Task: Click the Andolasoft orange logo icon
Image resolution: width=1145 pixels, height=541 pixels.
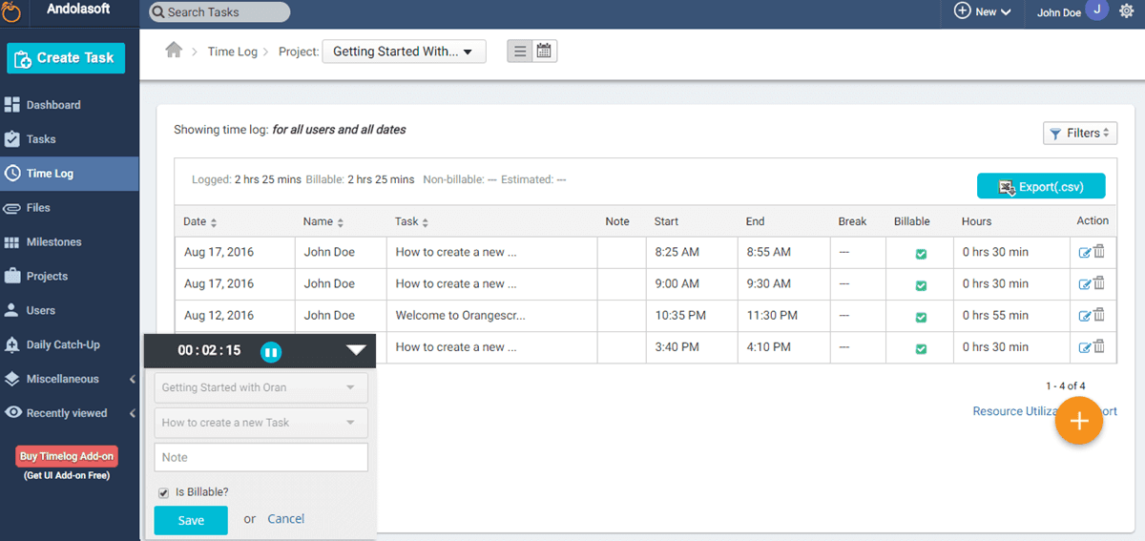Action: [11, 11]
